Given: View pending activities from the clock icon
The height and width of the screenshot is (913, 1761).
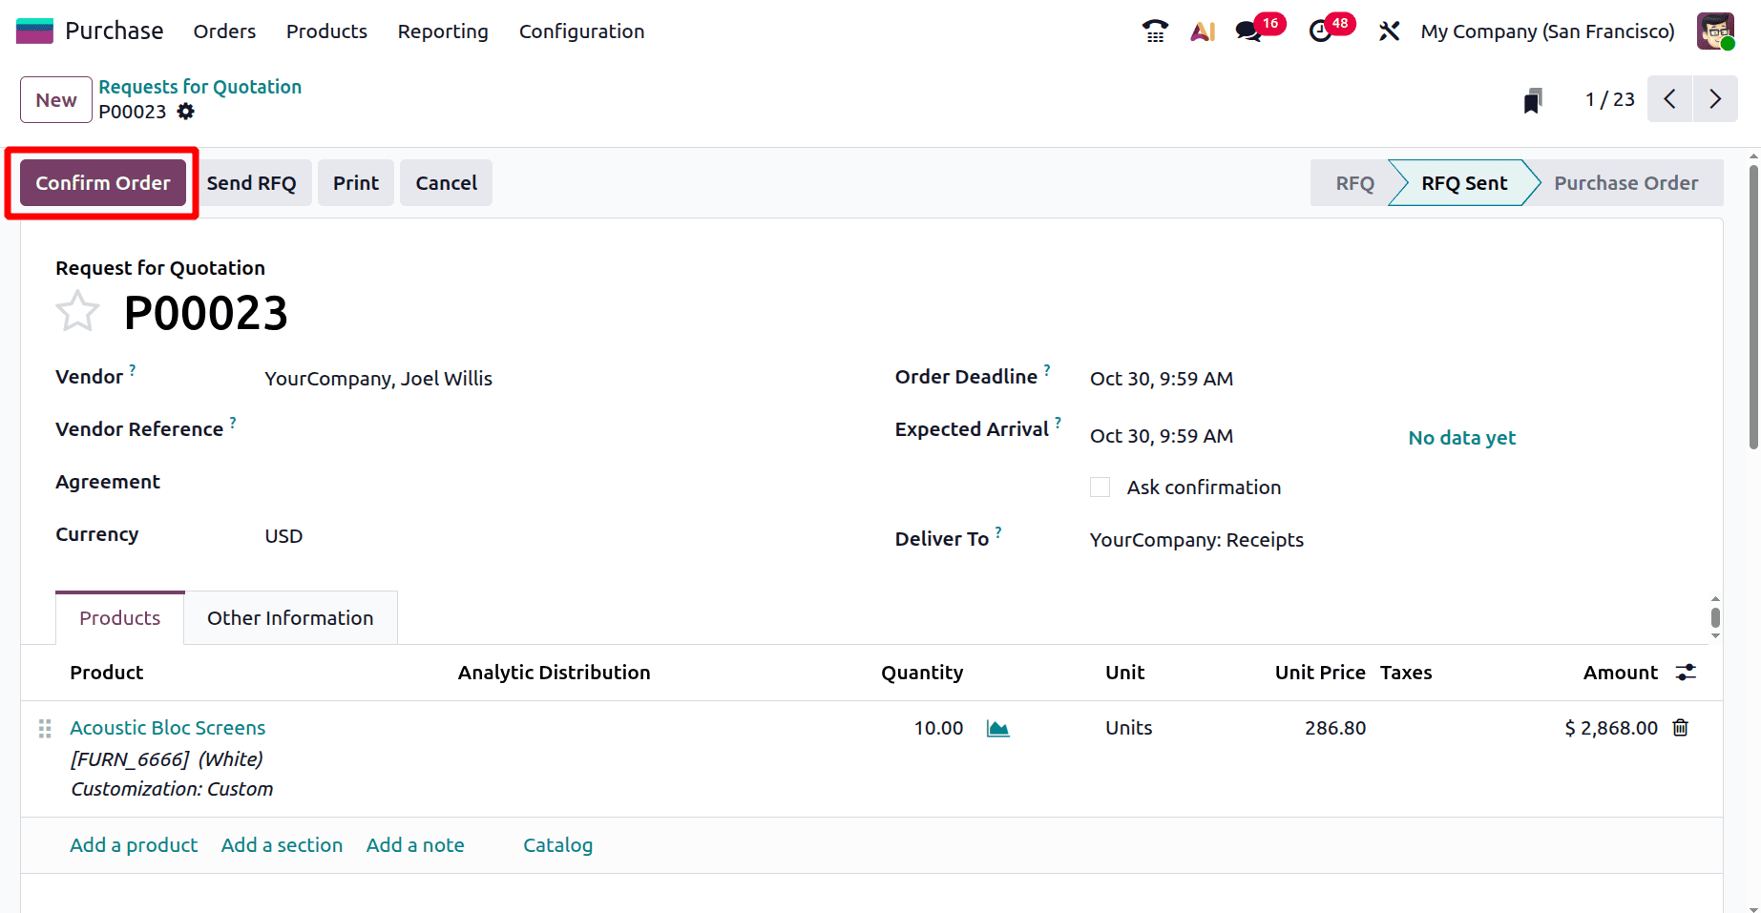Looking at the screenshot, I should pyautogui.click(x=1320, y=31).
